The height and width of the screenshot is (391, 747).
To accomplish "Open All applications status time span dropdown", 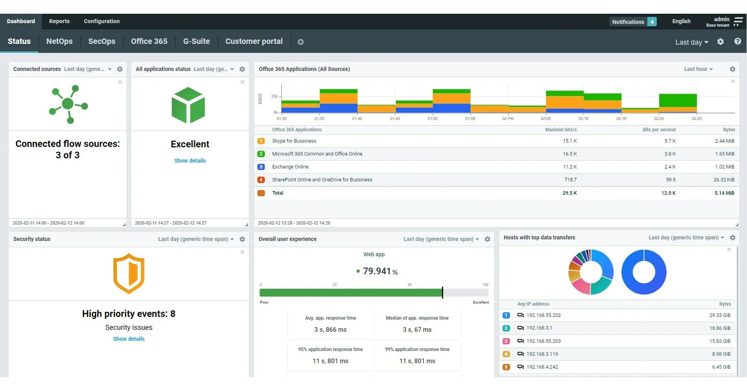I will tap(214, 69).
